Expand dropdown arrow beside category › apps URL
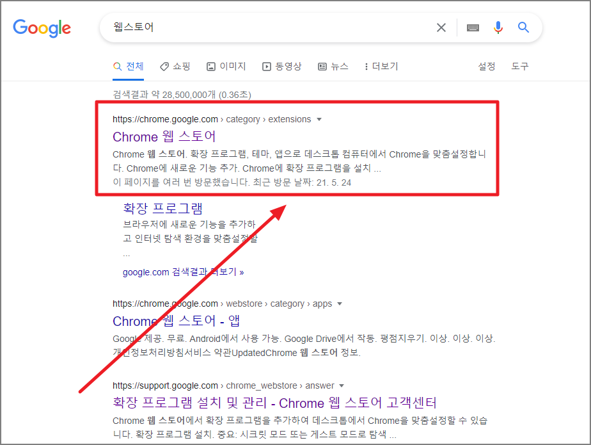Viewport: 591px width, 445px height. click(x=340, y=304)
